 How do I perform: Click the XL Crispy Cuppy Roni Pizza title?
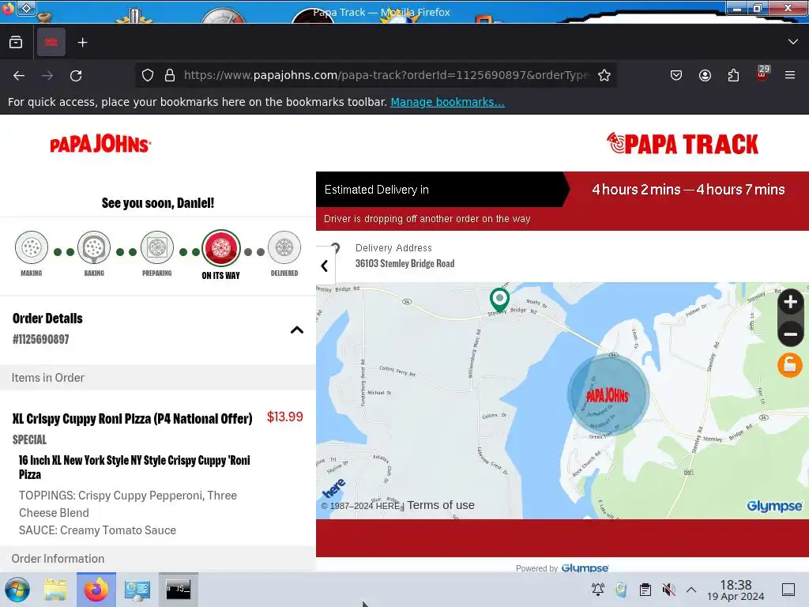(133, 419)
